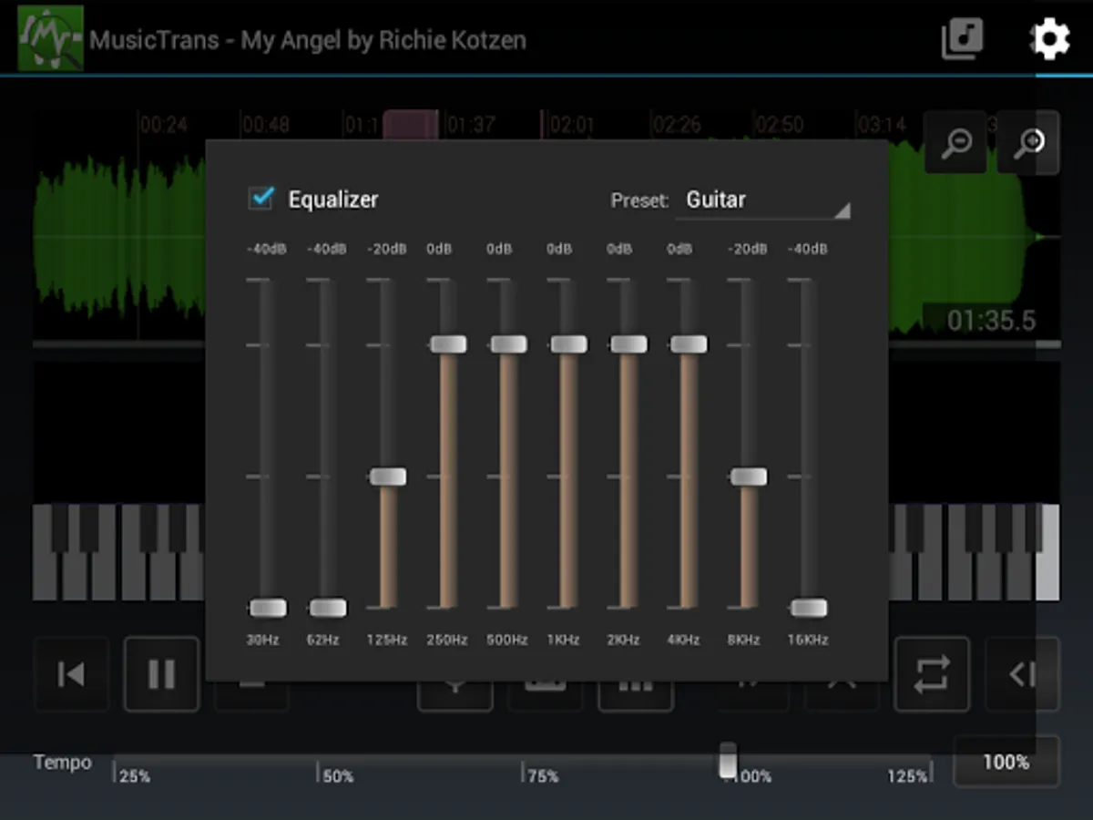Click the 2KHz equalizer slider handle
The height and width of the screenshot is (820, 1093).
pos(628,343)
